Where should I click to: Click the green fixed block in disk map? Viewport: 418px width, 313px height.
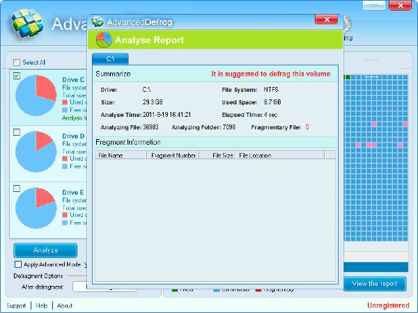point(348,77)
